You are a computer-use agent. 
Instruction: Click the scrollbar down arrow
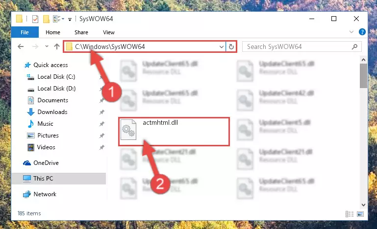pos(363,205)
